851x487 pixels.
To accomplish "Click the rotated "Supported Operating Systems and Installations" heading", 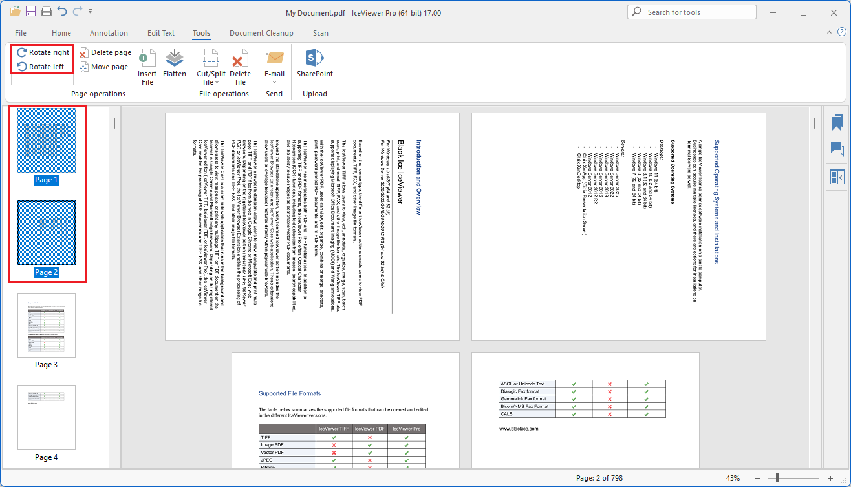I will pyautogui.click(x=716, y=202).
